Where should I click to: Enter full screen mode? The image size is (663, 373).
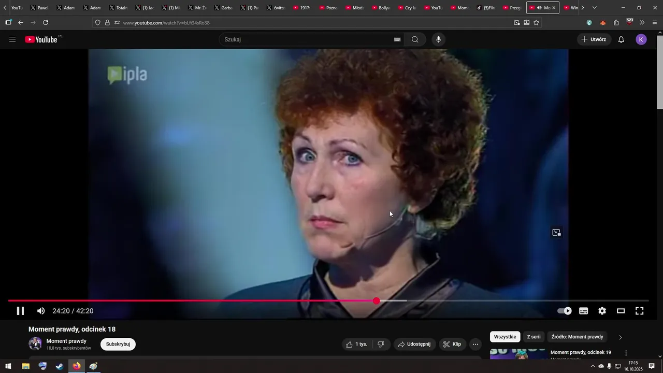[640, 311]
